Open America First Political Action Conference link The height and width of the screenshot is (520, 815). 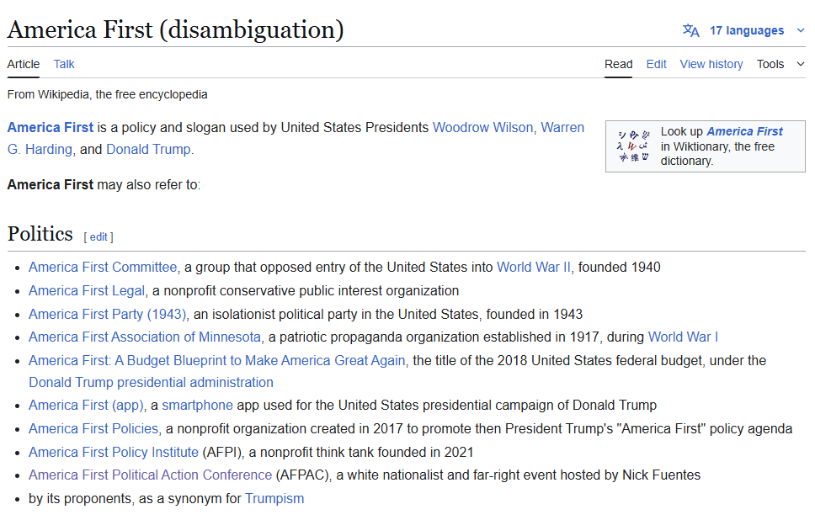pos(150,475)
